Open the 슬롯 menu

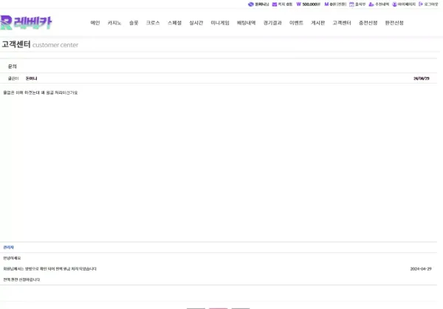[134, 23]
